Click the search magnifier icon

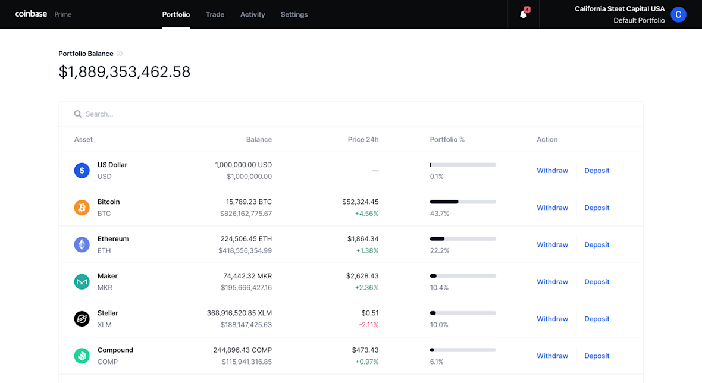(x=78, y=114)
